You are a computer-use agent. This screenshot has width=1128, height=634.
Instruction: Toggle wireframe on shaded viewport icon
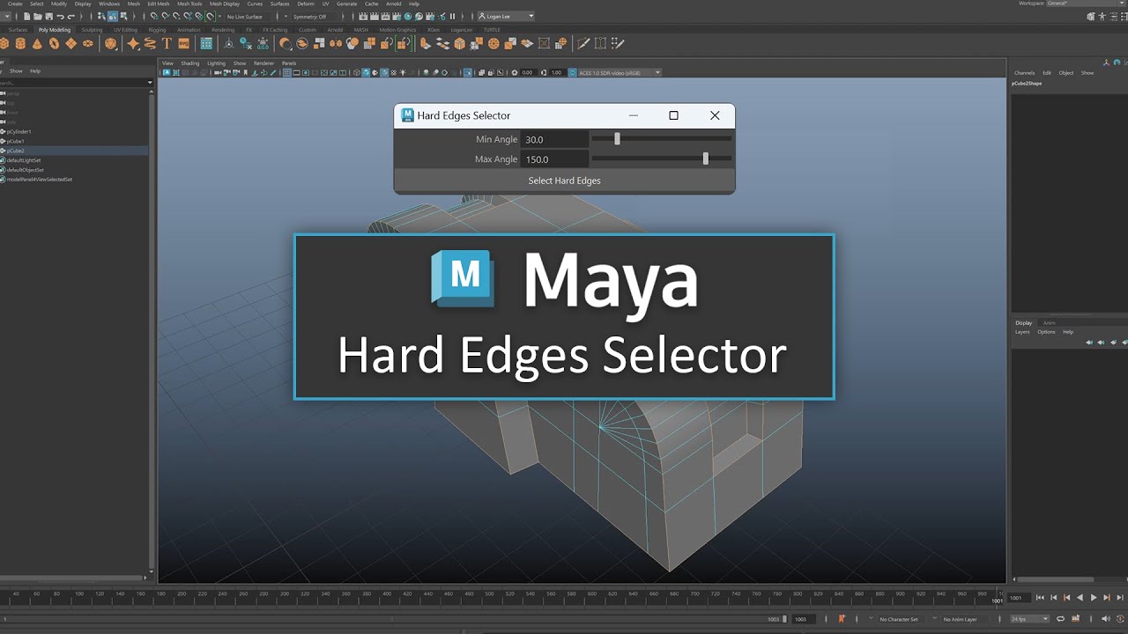tap(384, 72)
